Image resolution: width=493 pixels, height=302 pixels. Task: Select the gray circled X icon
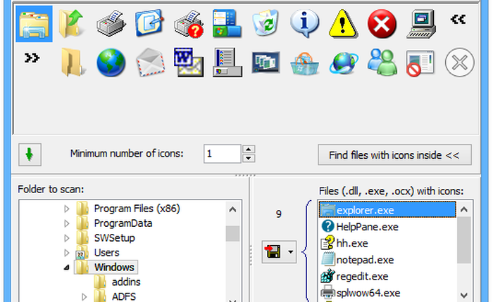tap(459, 63)
